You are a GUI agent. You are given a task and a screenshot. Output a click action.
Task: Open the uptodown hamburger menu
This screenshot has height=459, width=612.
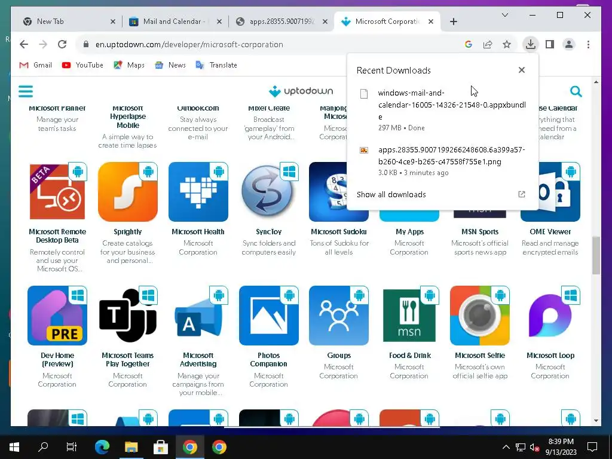click(x=26, y=91)
